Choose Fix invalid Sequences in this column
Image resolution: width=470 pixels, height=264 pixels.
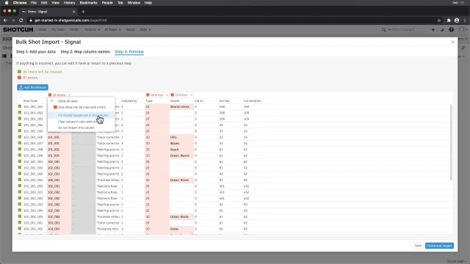[x=83, y=115]
